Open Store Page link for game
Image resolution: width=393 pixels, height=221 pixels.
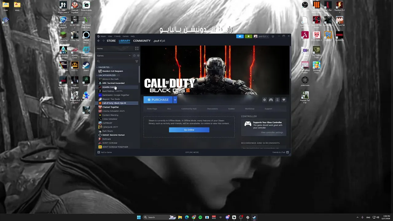pyautogui.click(x=152, y=109)
